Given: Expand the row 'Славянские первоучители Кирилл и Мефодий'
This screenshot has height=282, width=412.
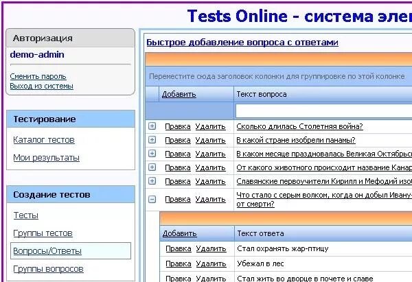Looking at the screenshot, I should click(152, 180).
